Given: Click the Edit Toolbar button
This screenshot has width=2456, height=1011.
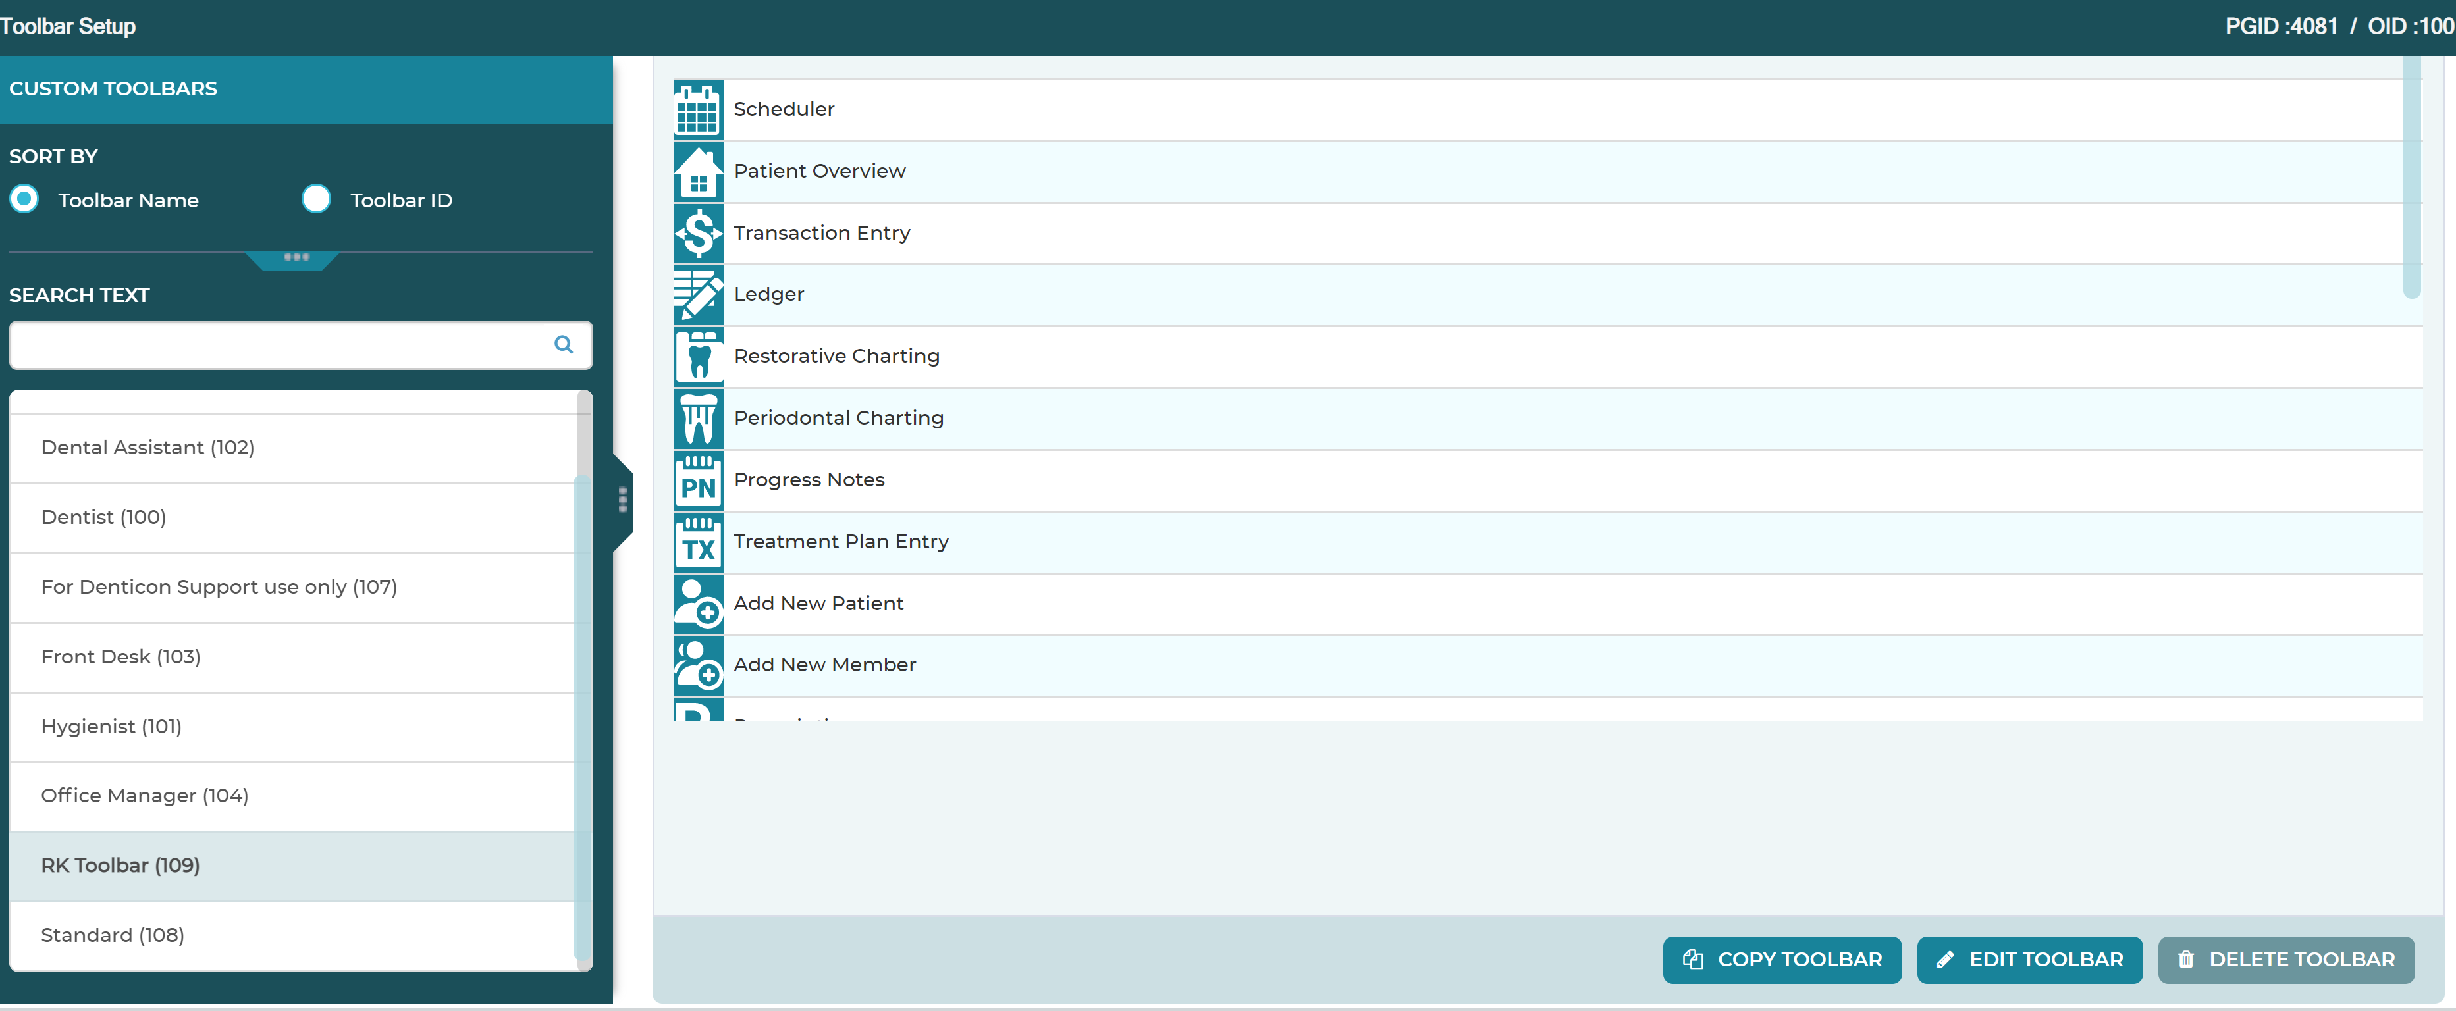Looking at the screenshot, I should pyautogui.click(x=2030, y=960).
